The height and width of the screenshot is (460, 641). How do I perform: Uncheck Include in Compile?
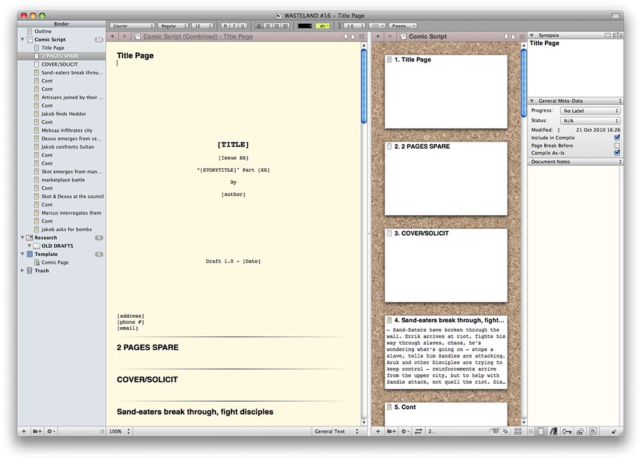(x=617, y=138)
